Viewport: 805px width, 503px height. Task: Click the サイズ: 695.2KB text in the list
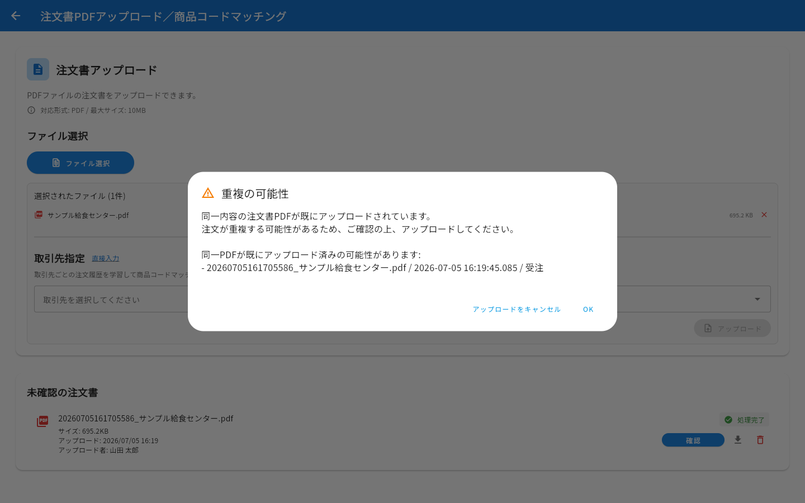pyautogui.click(x=83, y=431)
